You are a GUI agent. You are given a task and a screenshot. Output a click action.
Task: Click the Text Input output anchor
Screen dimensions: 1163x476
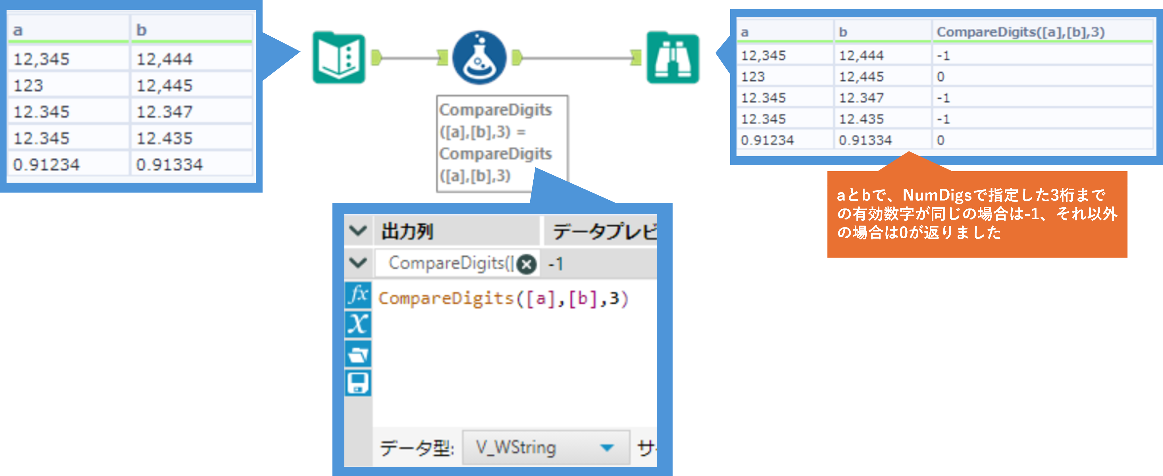coord(376,58)
